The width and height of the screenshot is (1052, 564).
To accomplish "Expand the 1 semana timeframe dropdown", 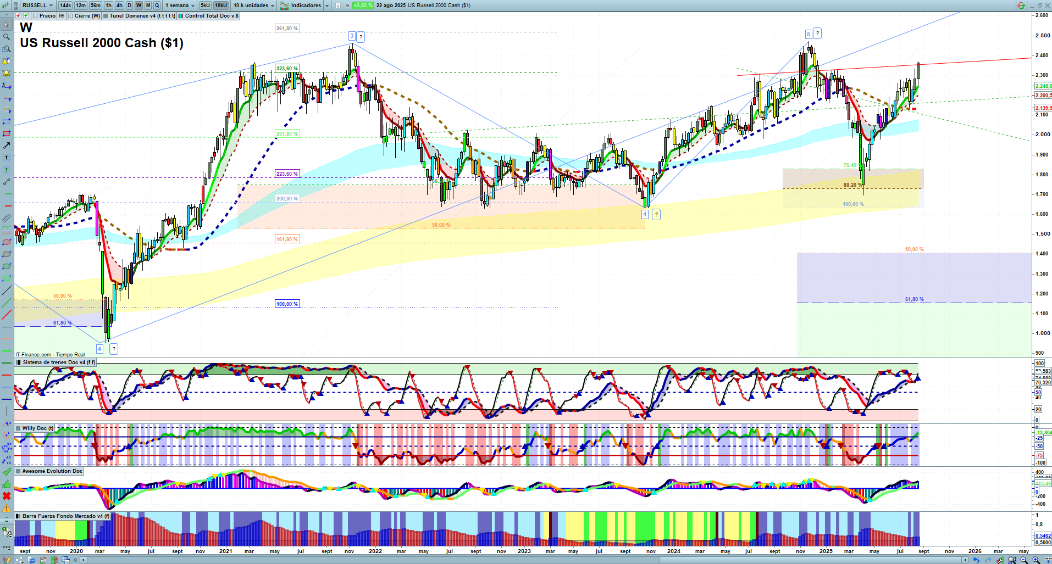I will coord(180,5).
